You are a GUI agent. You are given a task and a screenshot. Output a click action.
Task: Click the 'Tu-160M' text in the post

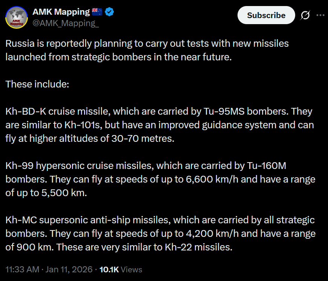point(267,166)
